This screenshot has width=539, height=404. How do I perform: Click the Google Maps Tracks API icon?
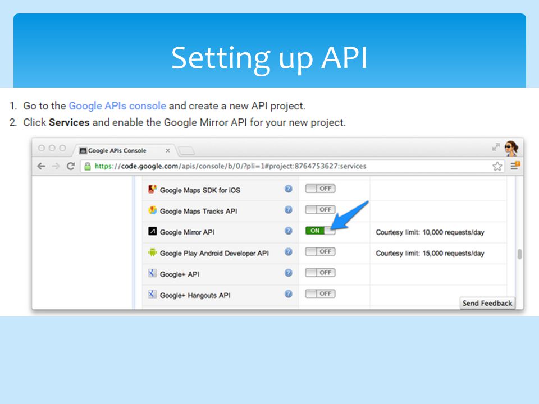click(152, 210)
